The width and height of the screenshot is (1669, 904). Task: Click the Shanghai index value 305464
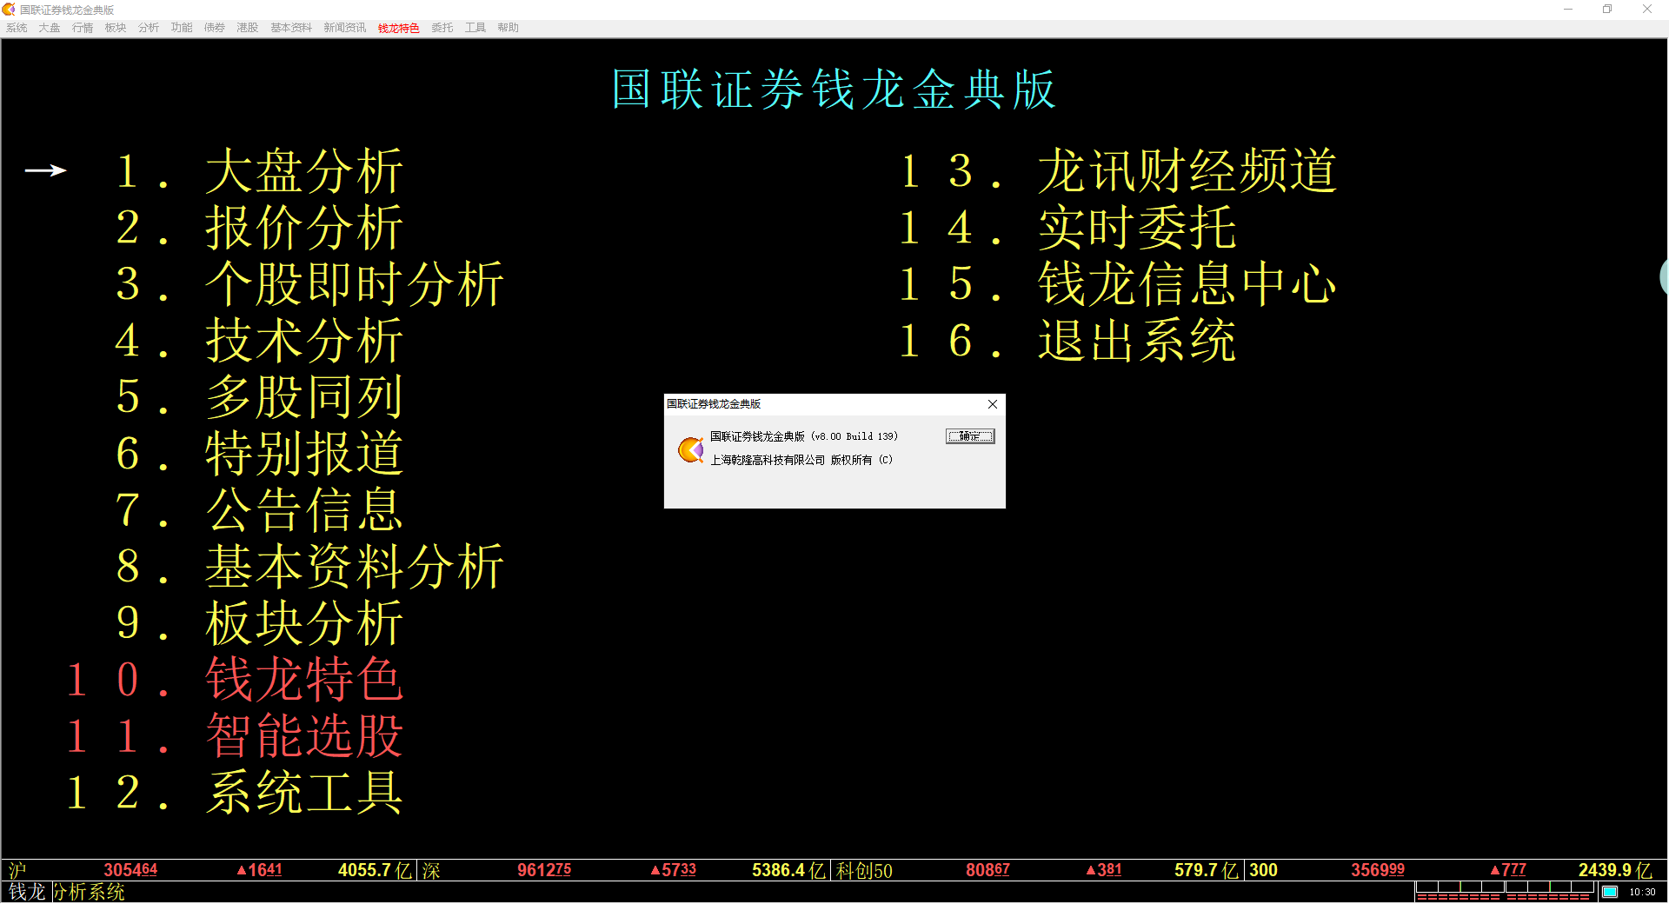point(130,870)
